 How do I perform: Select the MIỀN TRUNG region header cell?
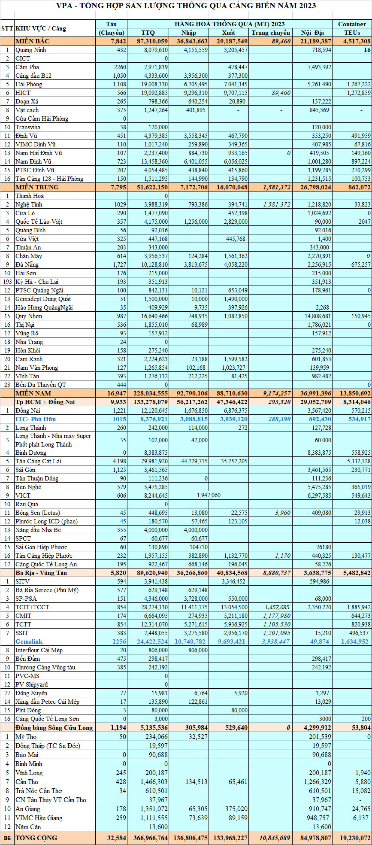tap(36, 187)
